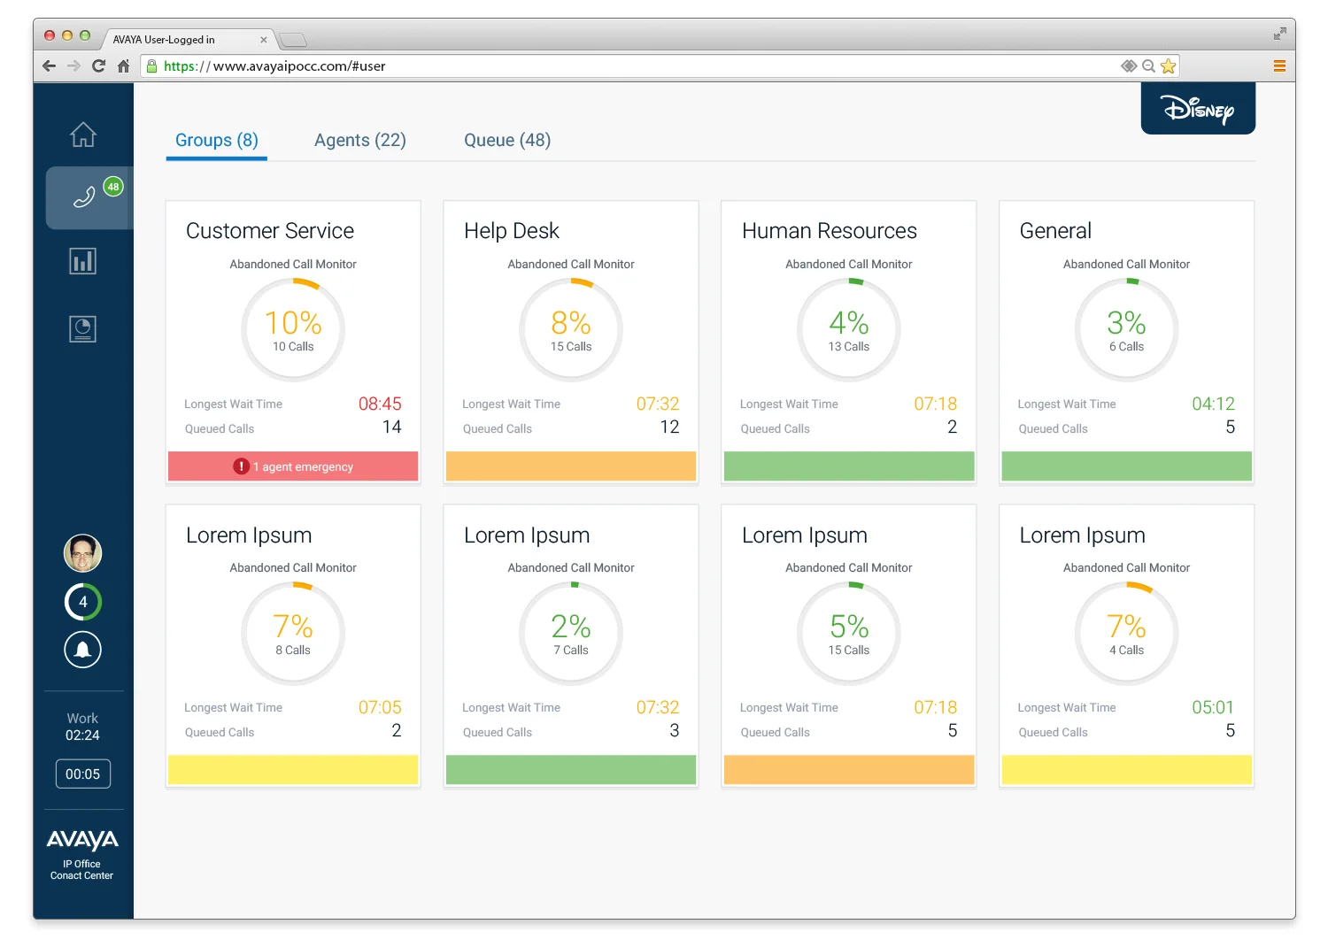This screenshot has height=947, width=1328.
Task: Click the 8% abandoned call gauge
Action: (571, 330)
